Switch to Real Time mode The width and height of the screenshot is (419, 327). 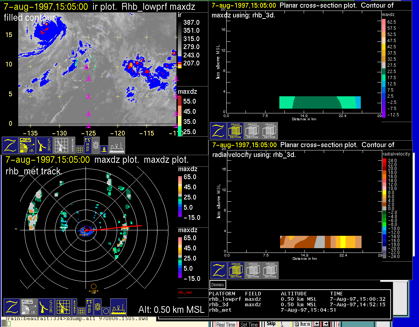[x=226, y=324]
